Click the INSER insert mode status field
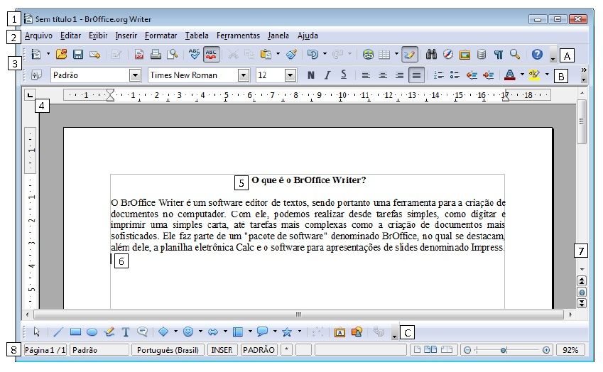The height and width of the screenshot is (372, 603). click(x=222, y=350)
